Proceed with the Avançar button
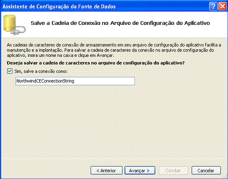Viewport: 228px width, 179px height. (140, 171)
